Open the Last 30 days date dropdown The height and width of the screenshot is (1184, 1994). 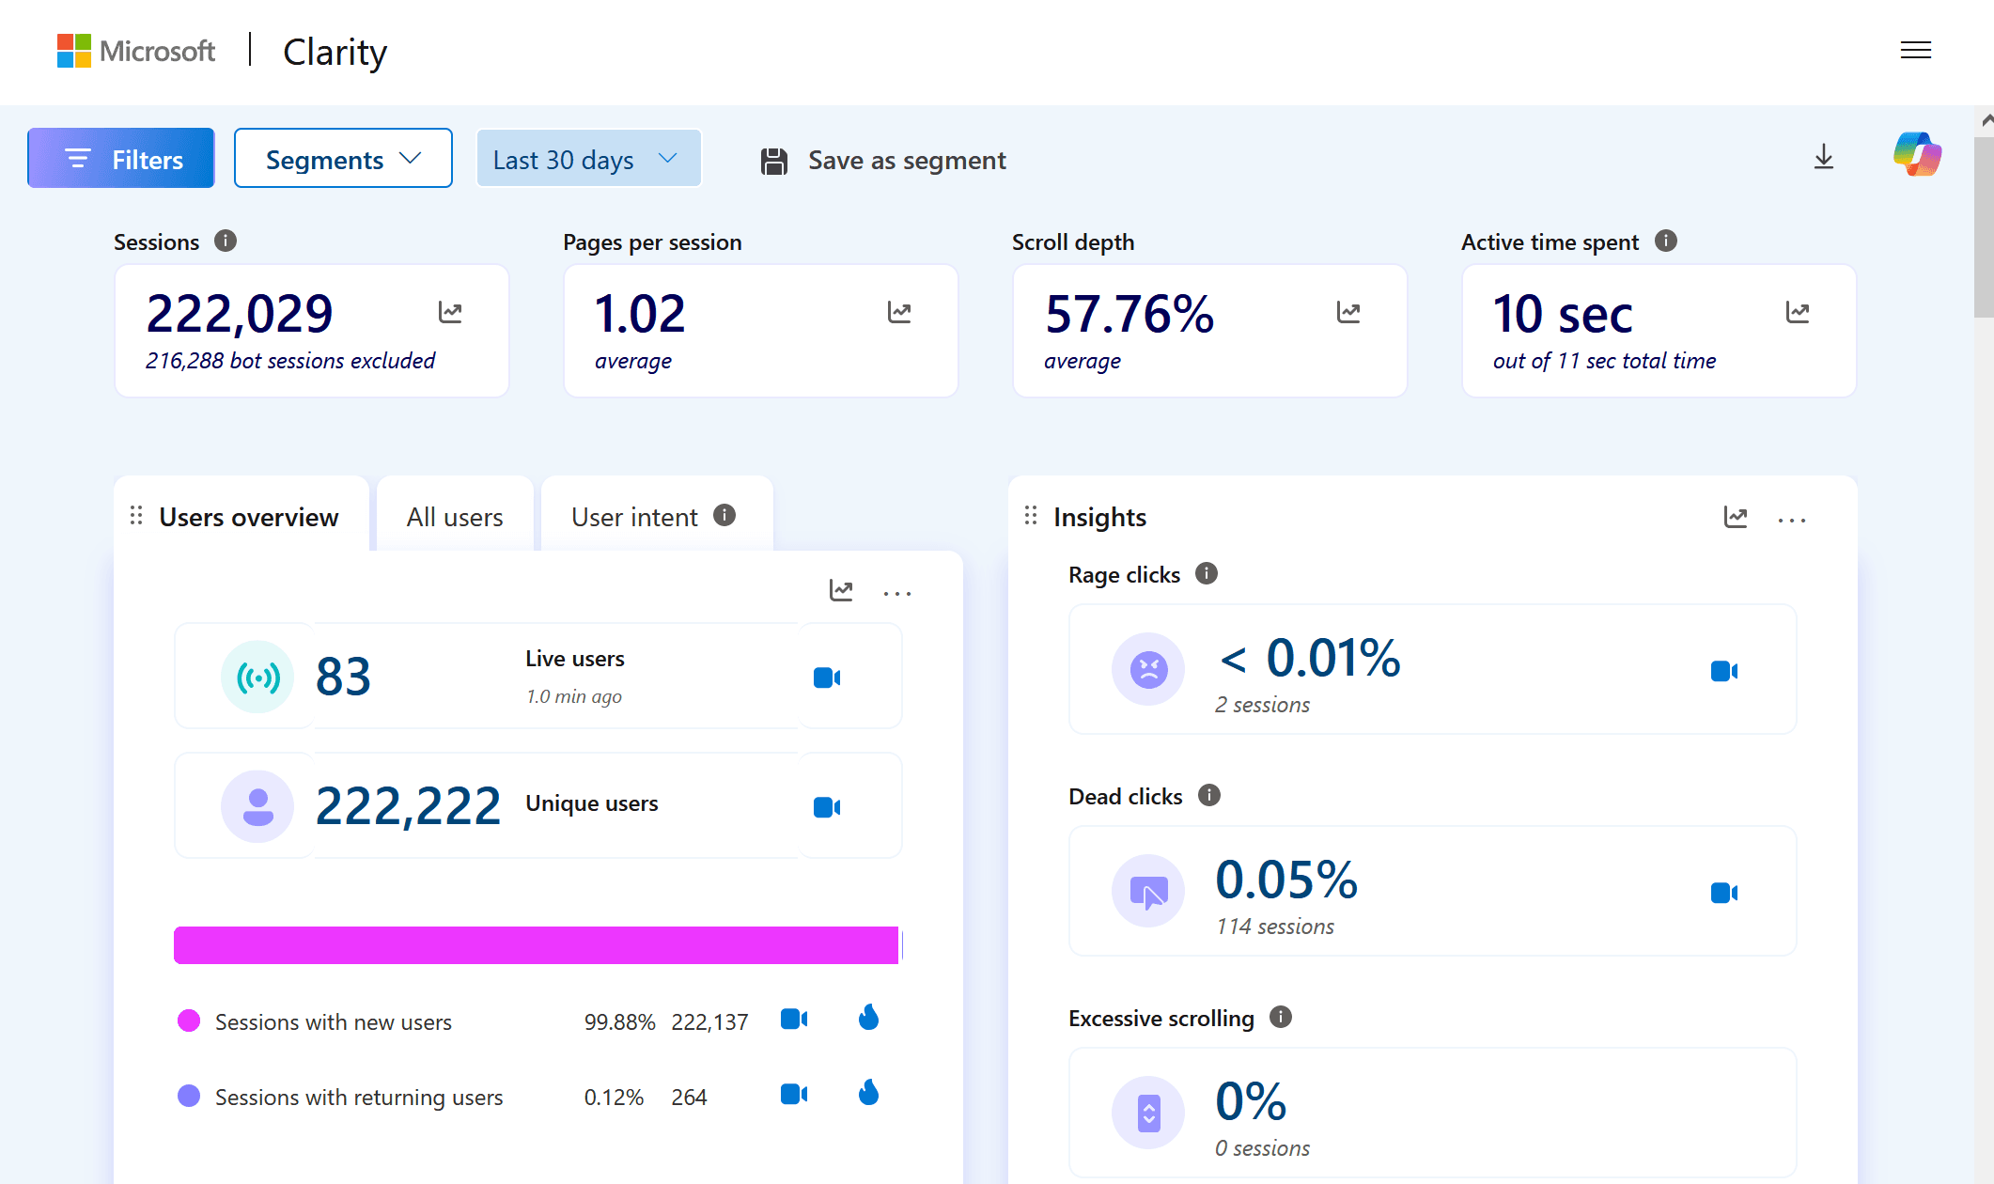tap(587, 159)
